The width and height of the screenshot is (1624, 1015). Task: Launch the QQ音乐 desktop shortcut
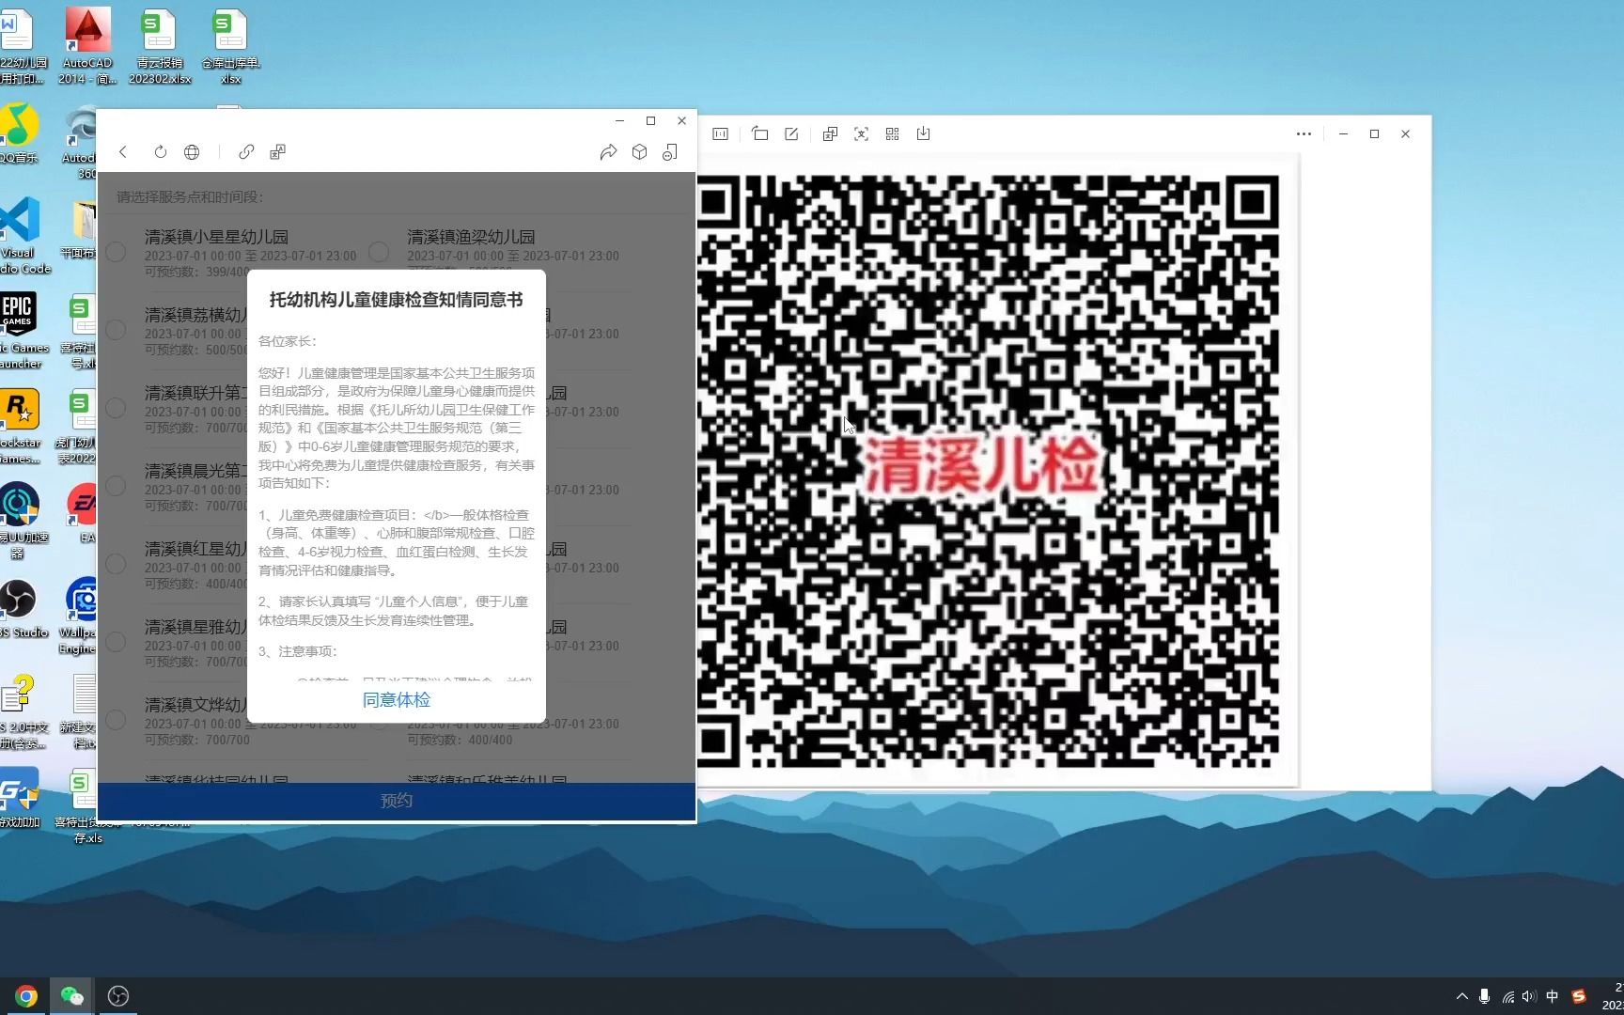pyautogui.click(x=19, y=133)
